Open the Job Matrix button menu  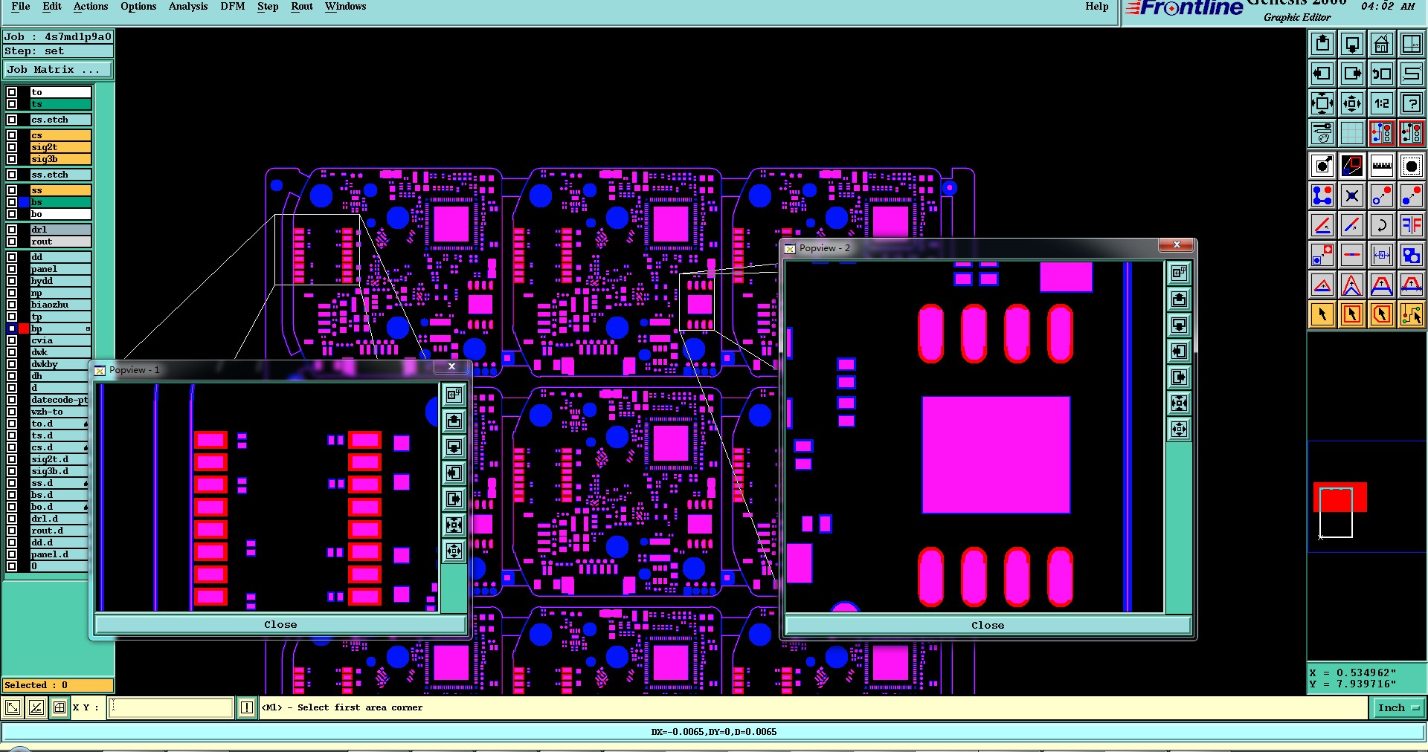[59, 69]
